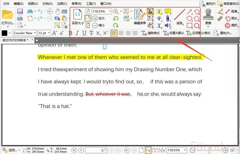Select the yellow sticky note comment tool
The image size is (240, 154).
168,11
